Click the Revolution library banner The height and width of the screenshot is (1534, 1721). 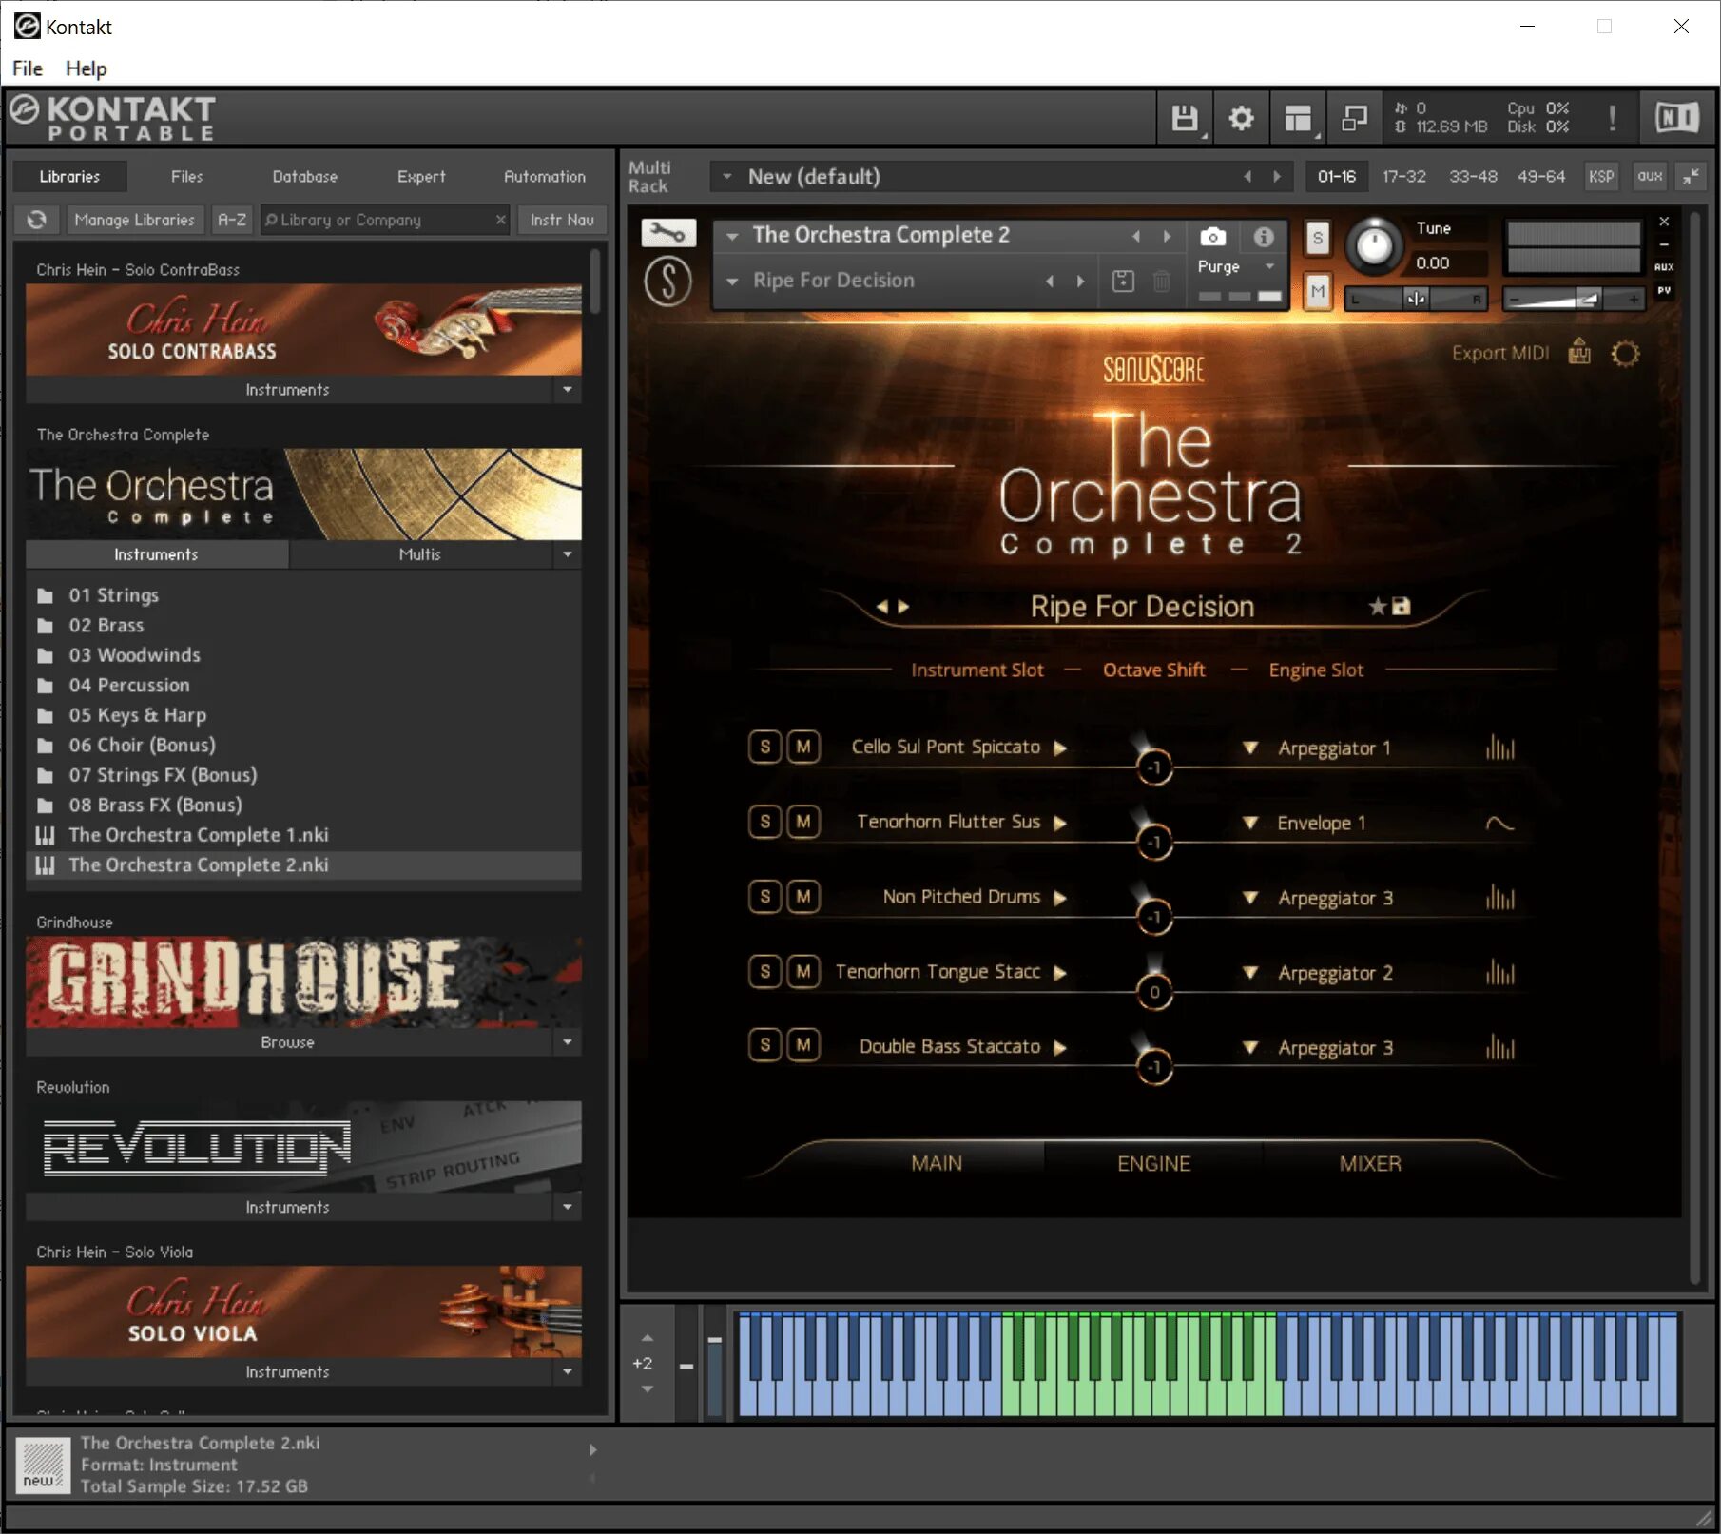click(x=304, y=1146)
